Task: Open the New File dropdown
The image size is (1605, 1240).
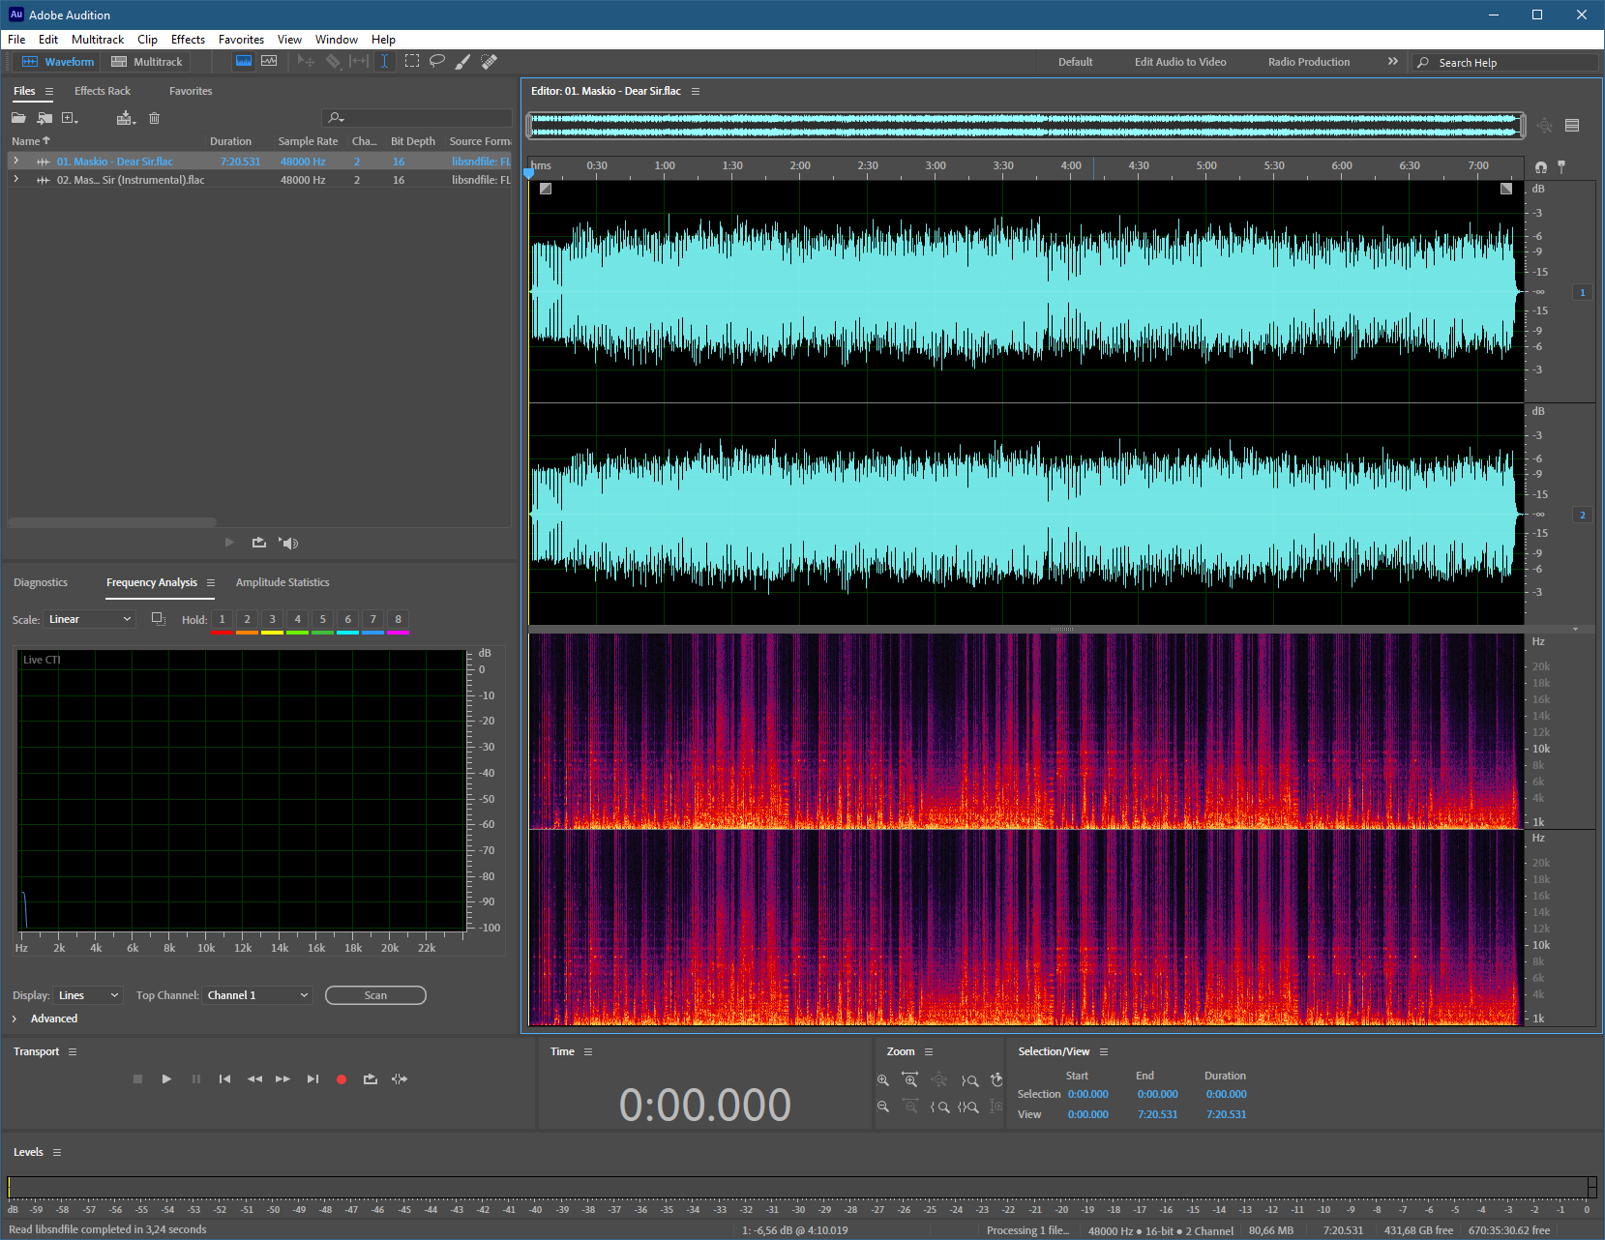Action: [x=70, y=118]
